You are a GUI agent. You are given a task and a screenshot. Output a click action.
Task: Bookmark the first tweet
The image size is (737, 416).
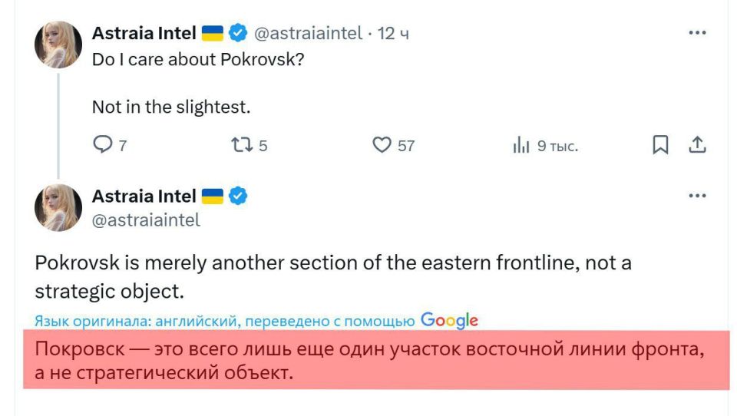[x=659, y=145]
